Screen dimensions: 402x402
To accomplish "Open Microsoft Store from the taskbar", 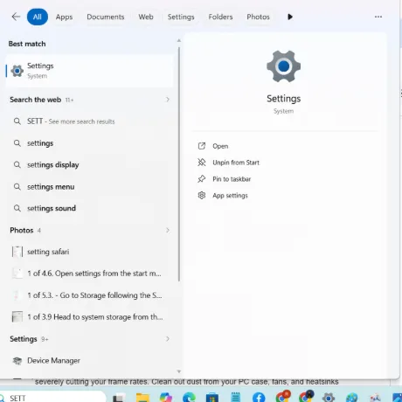I will coord(212,398).
